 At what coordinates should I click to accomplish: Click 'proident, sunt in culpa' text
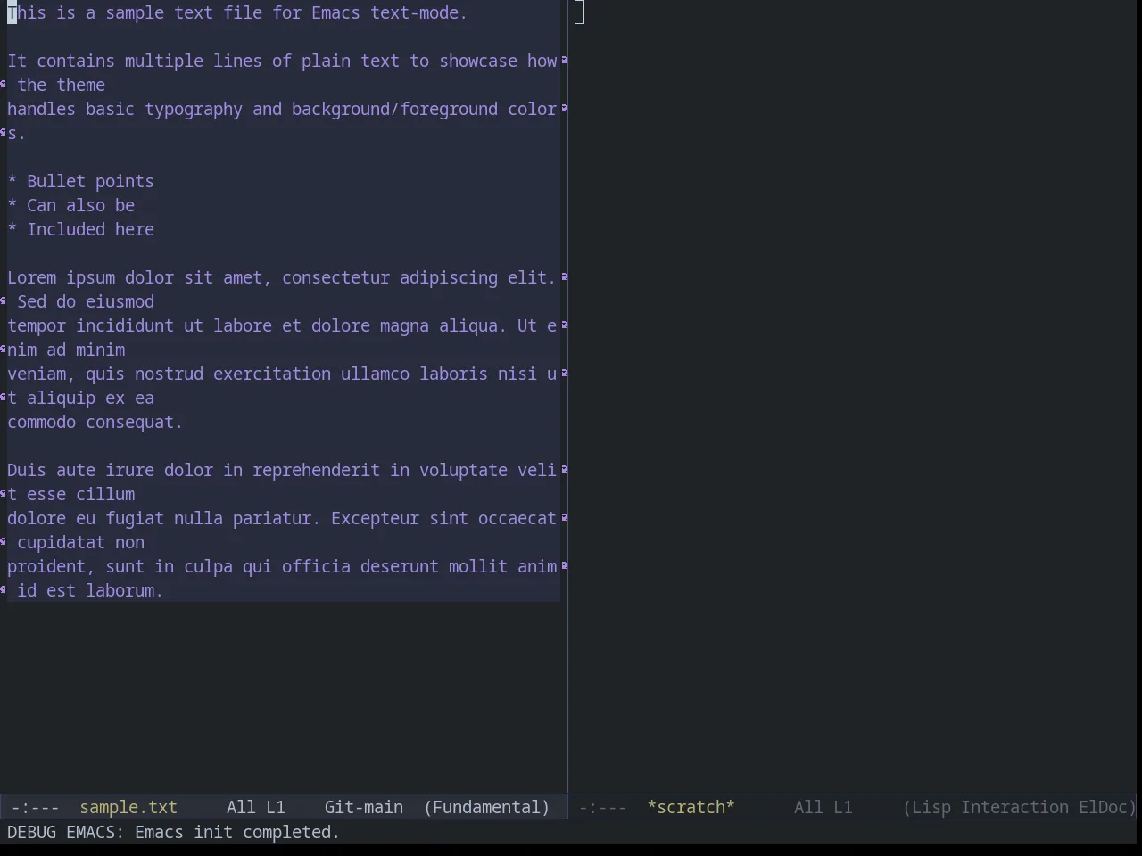pyautogui.click(x=120, y=566)
